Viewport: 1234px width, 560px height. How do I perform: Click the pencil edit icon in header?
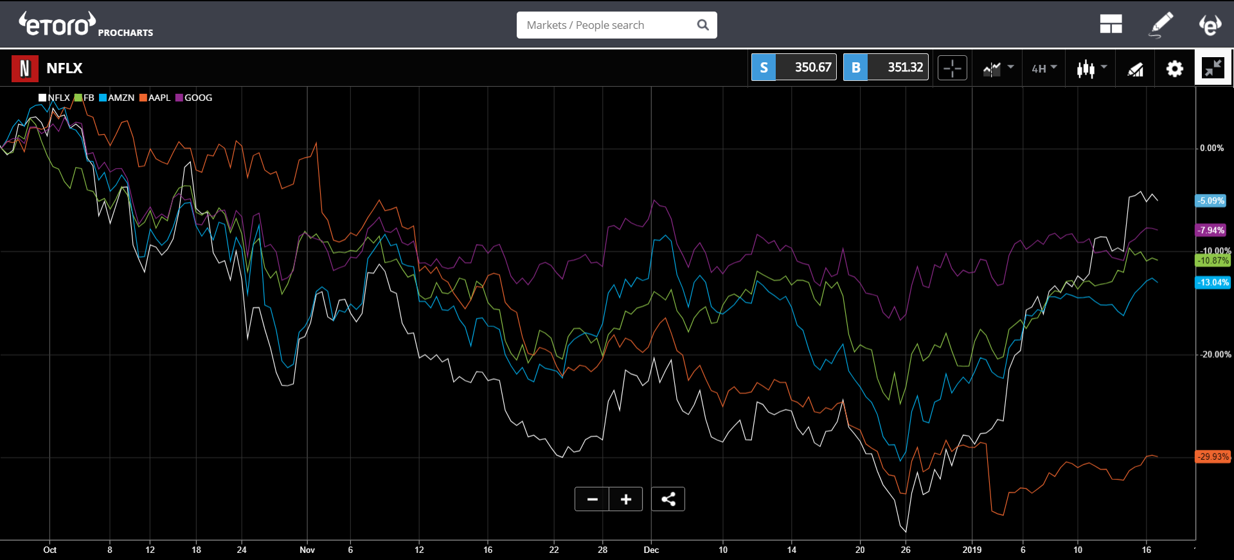point(1161,24)
